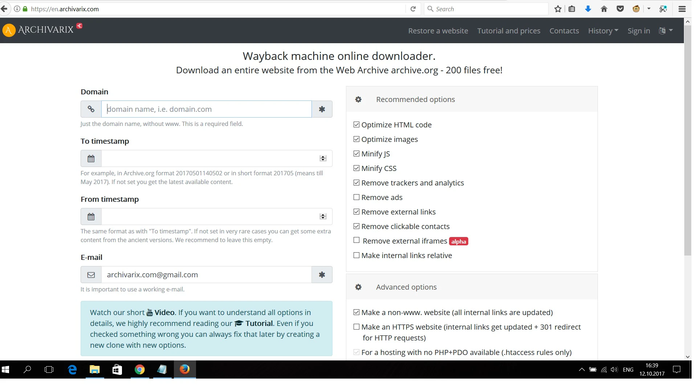Viewport: 697px width, 392px height.
Task: Open Chrome from the Windows taskbar
Action: pyautogui.click(x=140, y=369)
